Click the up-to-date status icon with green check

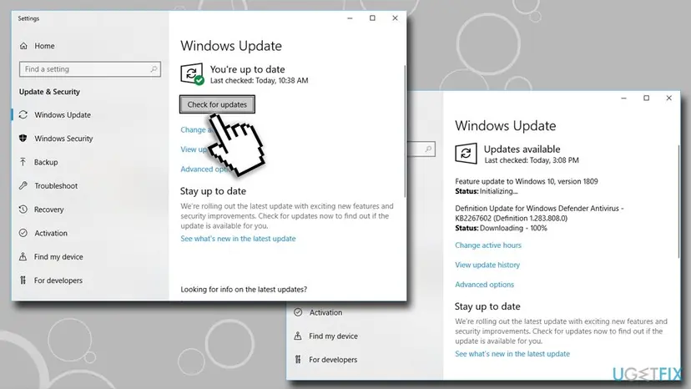(x=192, y=73)
